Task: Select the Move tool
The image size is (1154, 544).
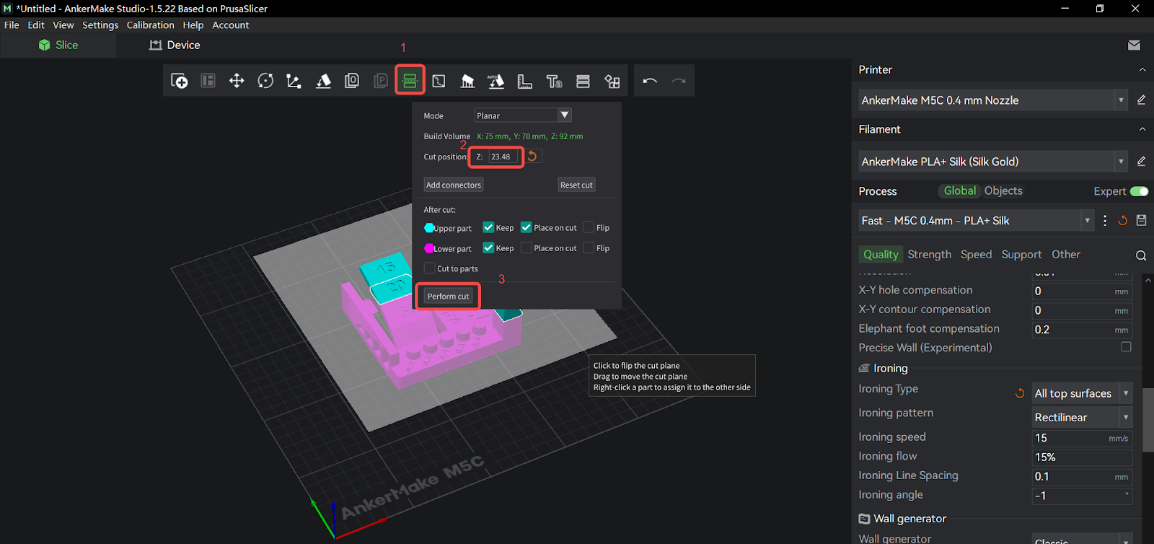Action: point(237,81)
